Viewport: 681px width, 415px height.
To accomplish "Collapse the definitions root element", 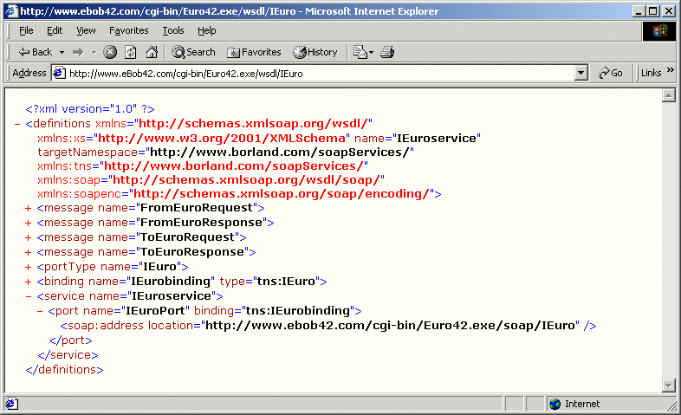I will (x=17, y=124).
